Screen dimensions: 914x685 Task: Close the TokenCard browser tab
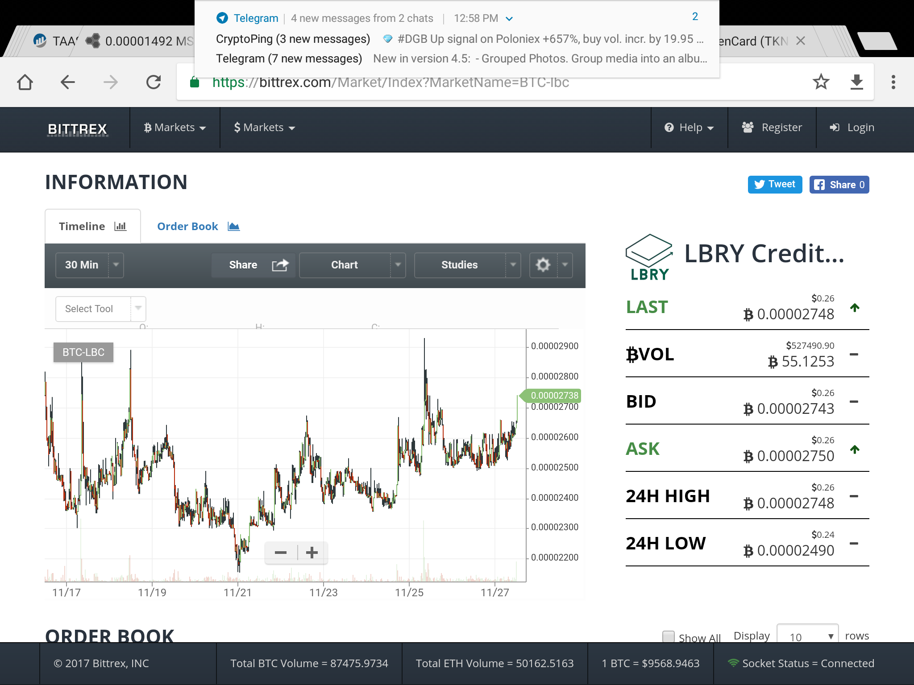point(801,41)
